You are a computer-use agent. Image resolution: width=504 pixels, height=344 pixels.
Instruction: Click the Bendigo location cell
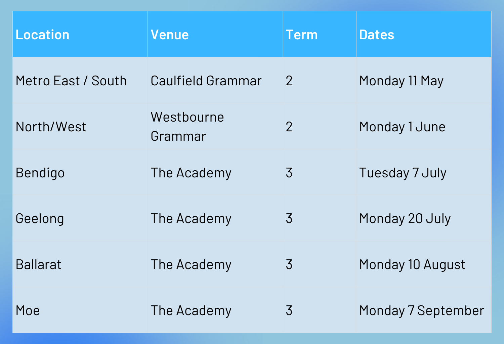click(40, 173)
